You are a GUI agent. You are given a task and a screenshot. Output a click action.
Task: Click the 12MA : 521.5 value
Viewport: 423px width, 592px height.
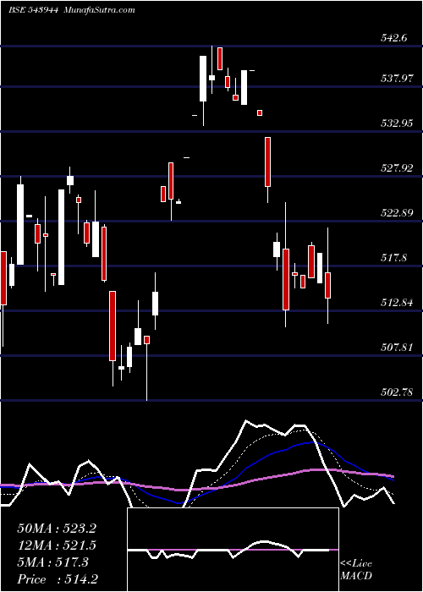click(57, 545)
